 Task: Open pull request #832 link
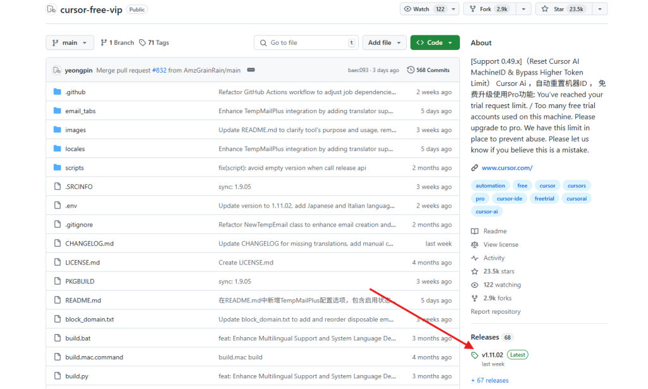159,70
